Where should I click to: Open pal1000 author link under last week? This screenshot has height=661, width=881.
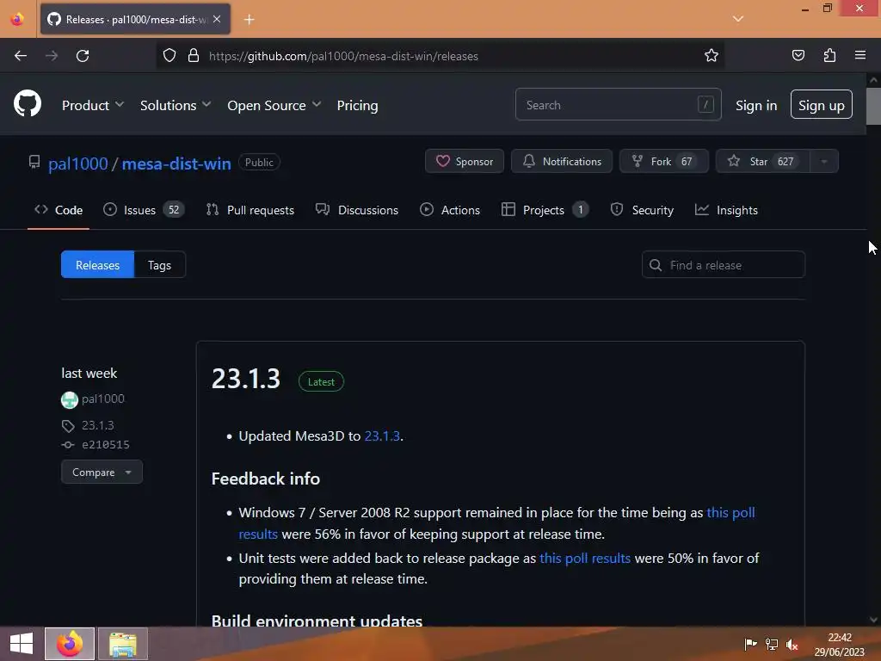point(103,399)
